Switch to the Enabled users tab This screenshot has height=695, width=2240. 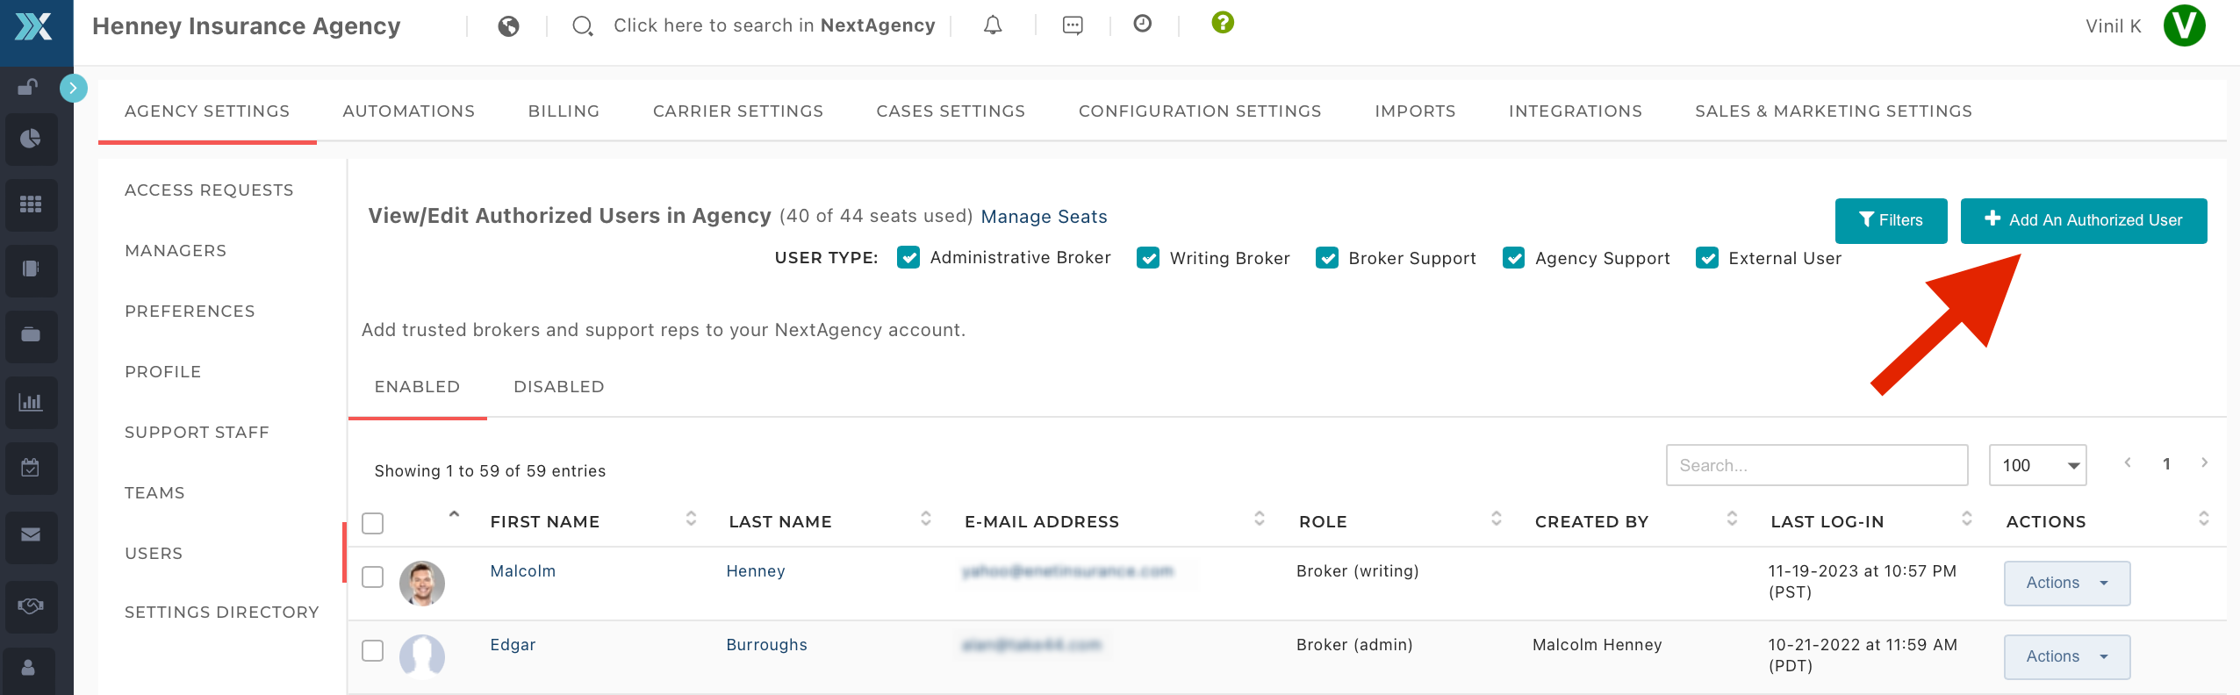point(418,387)
